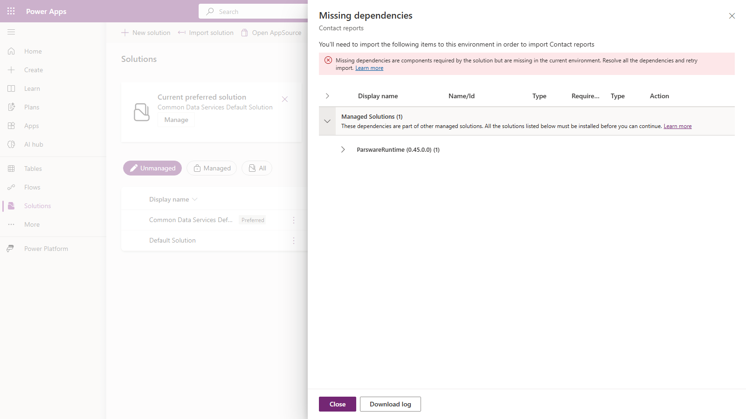Click the Flows icon in sidebar
746x419 pixels.
(x=11, y=187)
